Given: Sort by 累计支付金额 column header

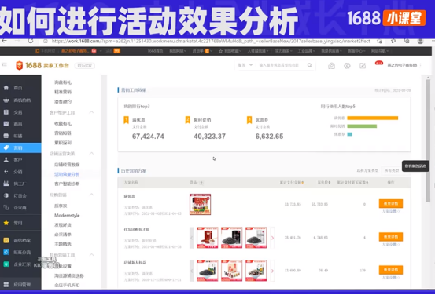Looking at the screenshot, I should click(292, 182).
